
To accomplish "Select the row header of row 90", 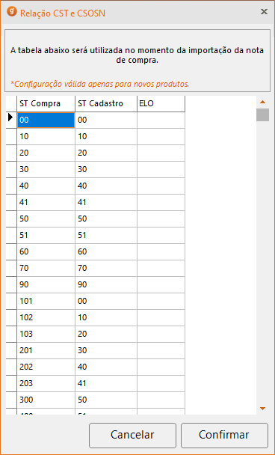I will point(11,284).
